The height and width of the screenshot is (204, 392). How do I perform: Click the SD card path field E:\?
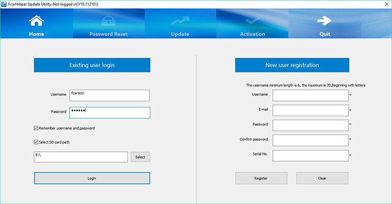[x=80, y=157]
